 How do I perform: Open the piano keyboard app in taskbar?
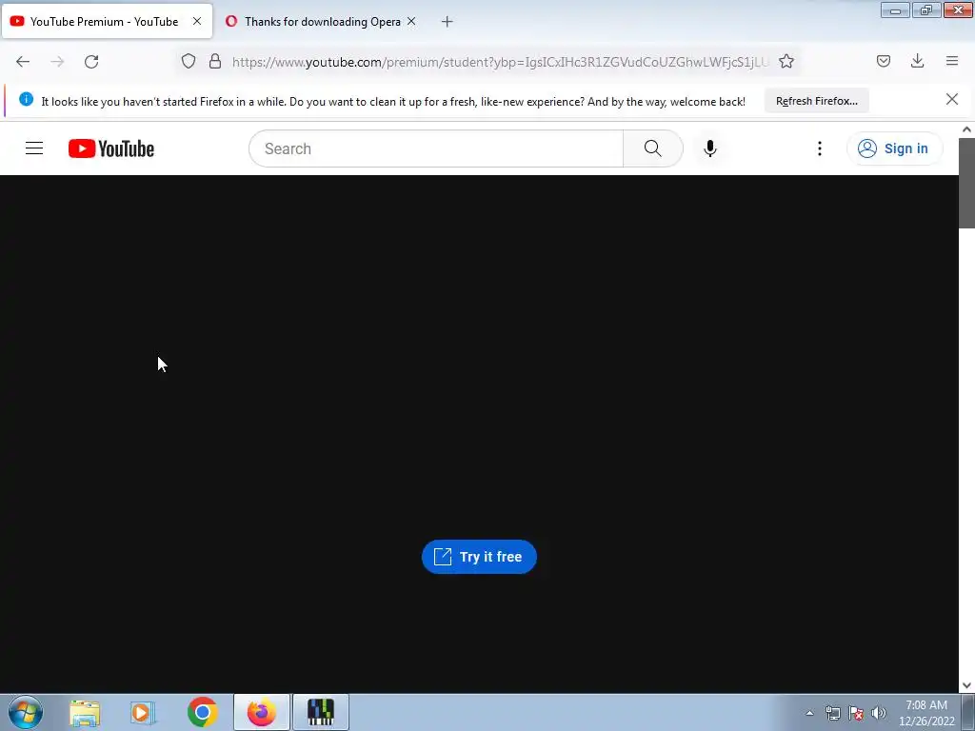pos(321,712)
